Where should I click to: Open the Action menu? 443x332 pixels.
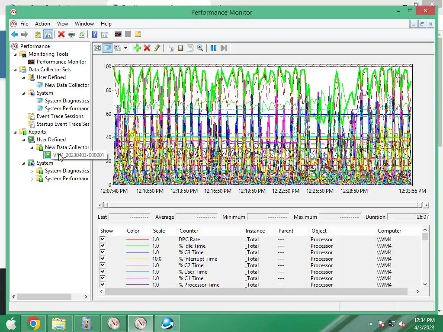coord(42,24)
